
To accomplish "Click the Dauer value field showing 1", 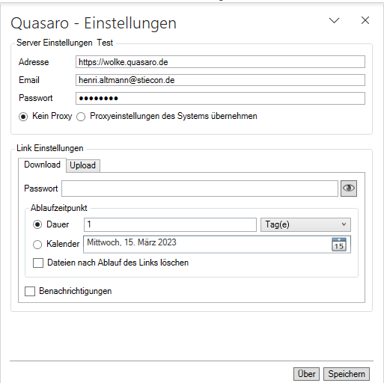I will tap(170, 224).
